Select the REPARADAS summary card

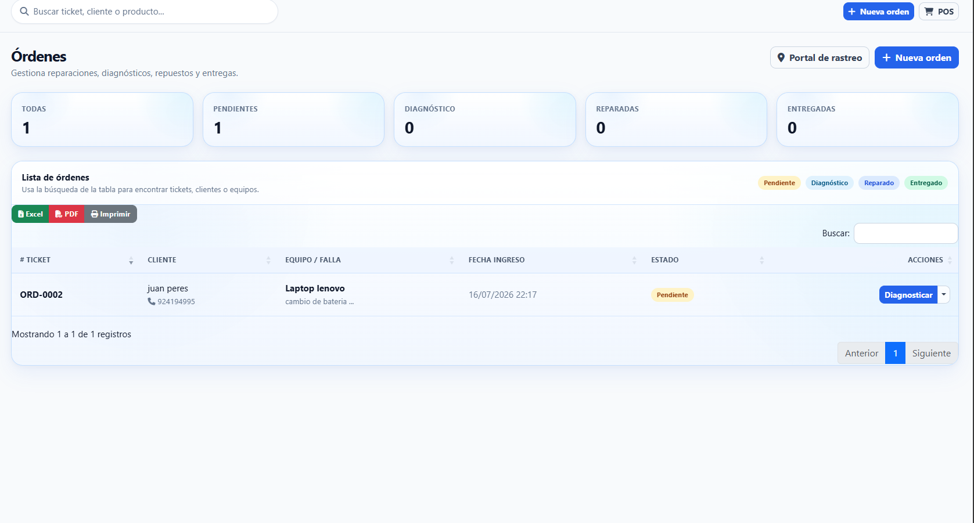[x=676, y=120]
